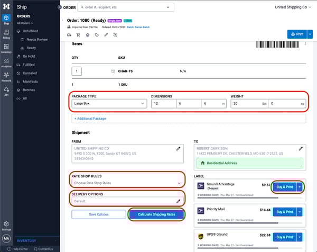Click the tag icon in order toolbar
This screenshot has width=317, height=252.
coord(97,35)
